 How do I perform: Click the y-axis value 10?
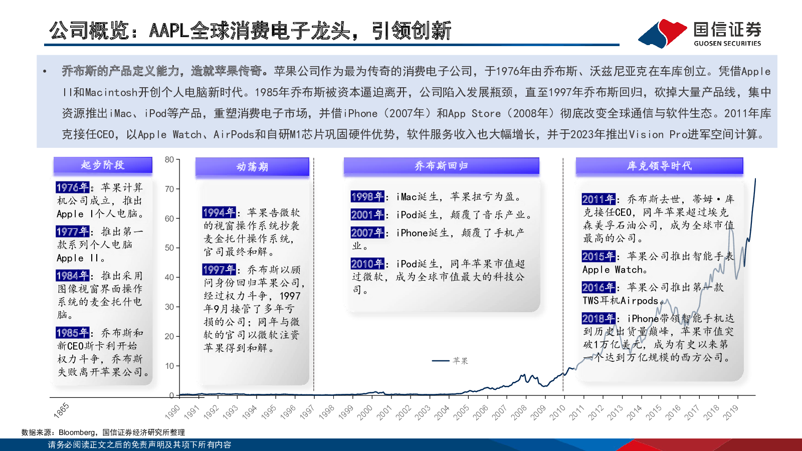(x=169, y=366)
